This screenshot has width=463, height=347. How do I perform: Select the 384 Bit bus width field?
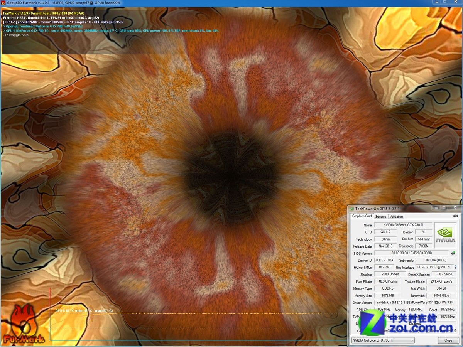click(441, 288)
